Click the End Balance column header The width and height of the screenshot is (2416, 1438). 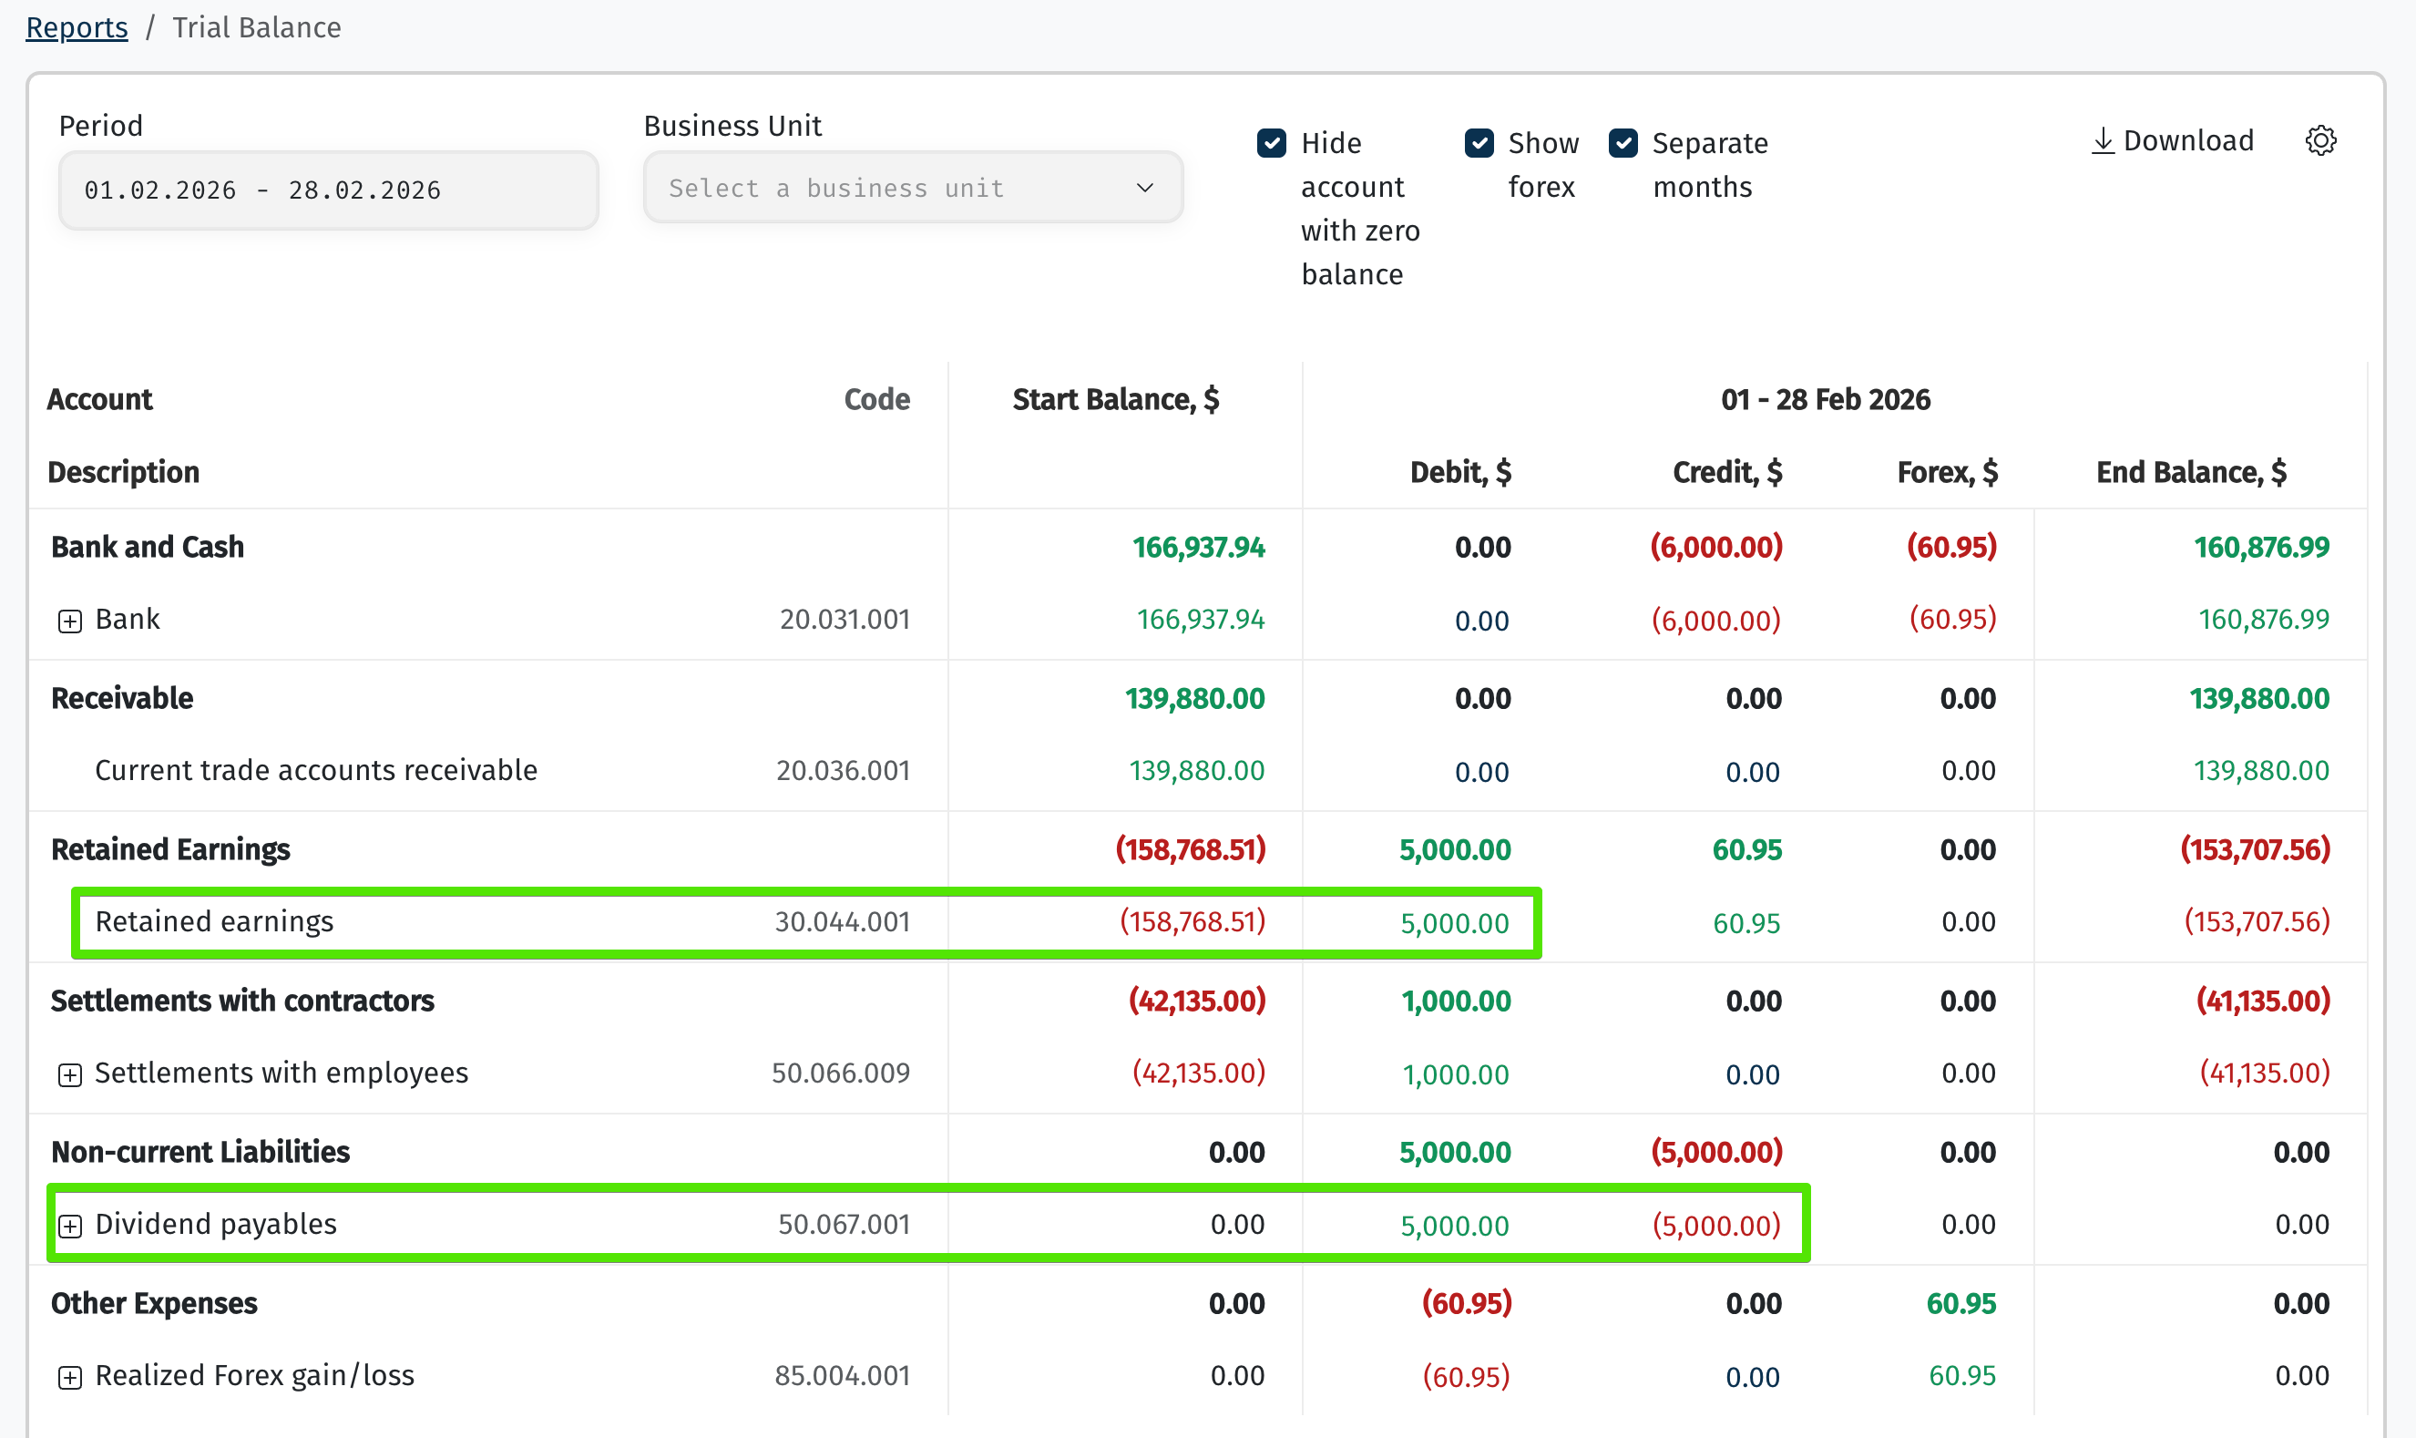[2190, 473]
